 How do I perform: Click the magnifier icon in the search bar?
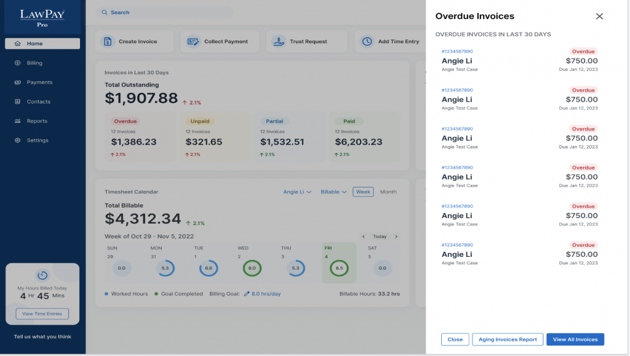(x=105, y=12)
